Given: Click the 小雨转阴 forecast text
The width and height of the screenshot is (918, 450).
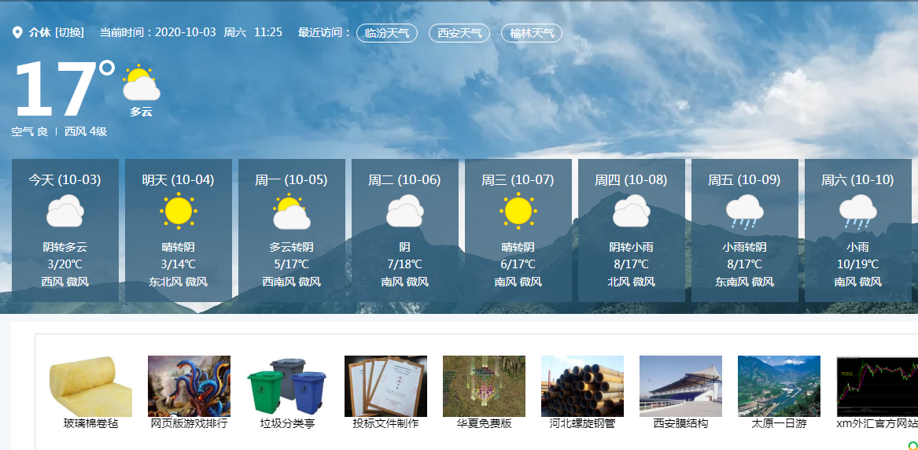Looking at the screenshot, I should pyautogui.click(x=745, y=247).
